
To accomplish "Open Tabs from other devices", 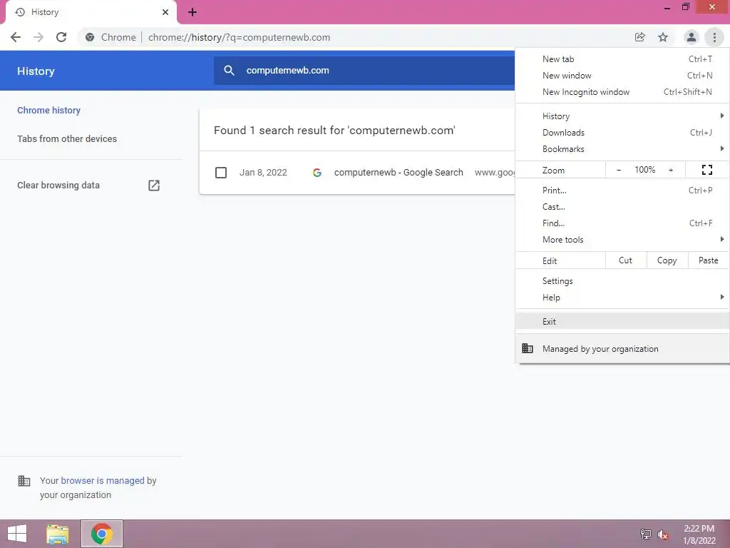I will coord(67,139).
